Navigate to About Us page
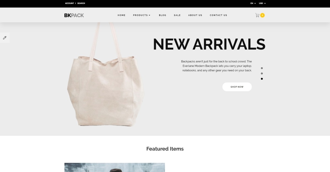This screenshot has height=172, width=330. tap(195, 15)
